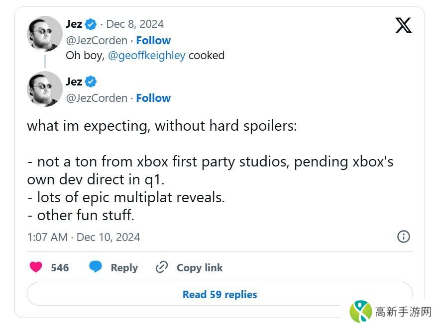Screen dimensions: 440x324
Task: Click Jez's avatar in the top parent post
Action: tap(45, 34)
